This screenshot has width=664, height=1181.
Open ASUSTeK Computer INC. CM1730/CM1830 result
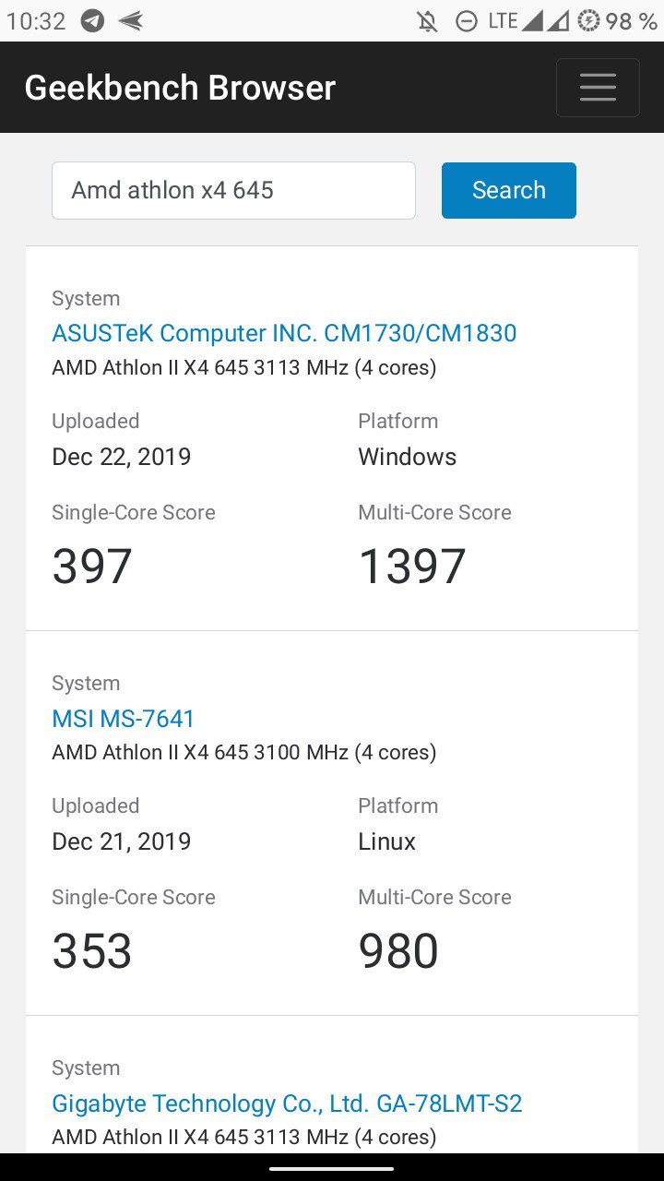[284, 333]
